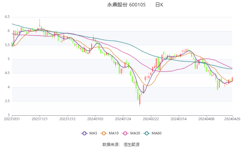Viewport: 242px width, 147px height.
Task: Open the 恒生聚源 data source text
Action: click(132, 144)
